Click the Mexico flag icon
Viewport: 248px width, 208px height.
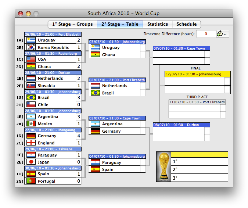[x=31, y=124]
